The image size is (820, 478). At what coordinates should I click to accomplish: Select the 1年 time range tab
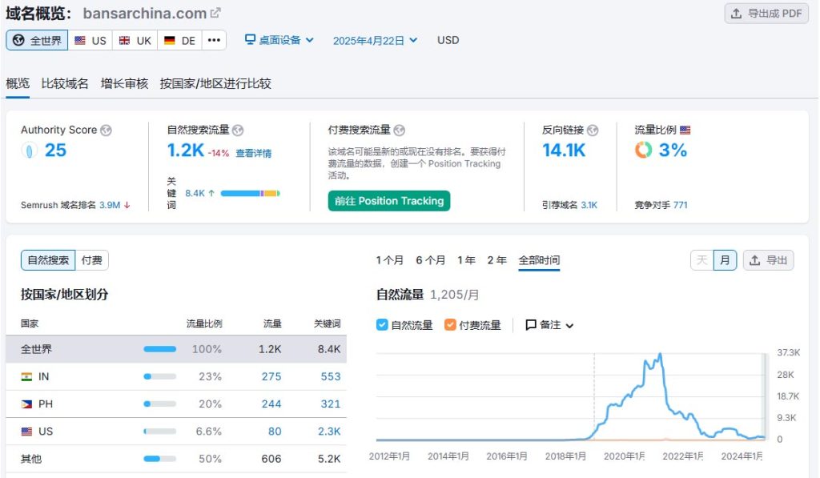coord(466,260)
